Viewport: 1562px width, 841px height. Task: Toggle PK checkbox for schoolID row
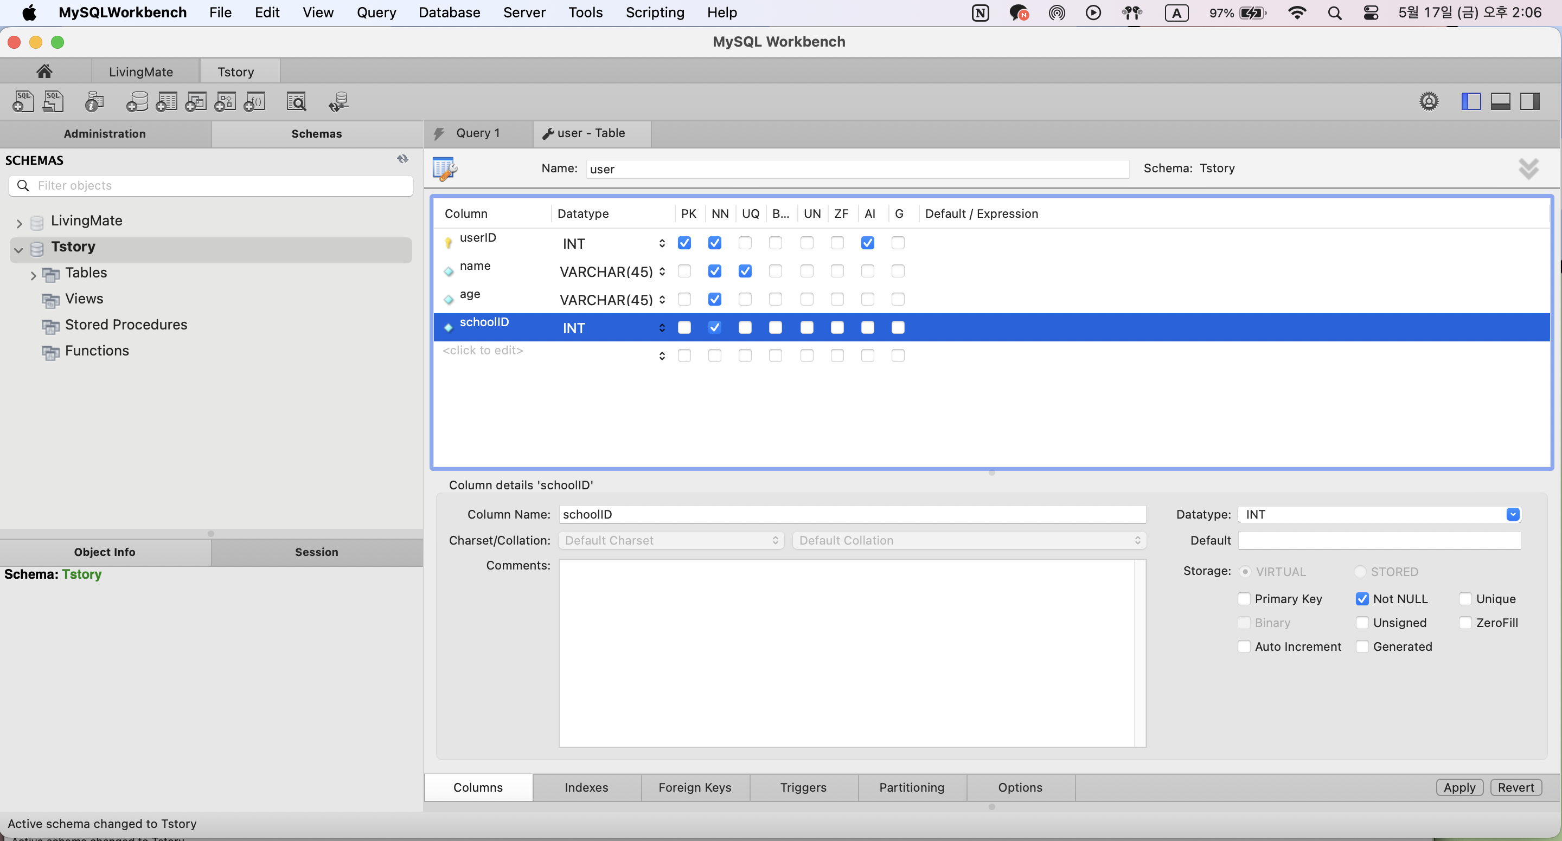pos(684,327)
